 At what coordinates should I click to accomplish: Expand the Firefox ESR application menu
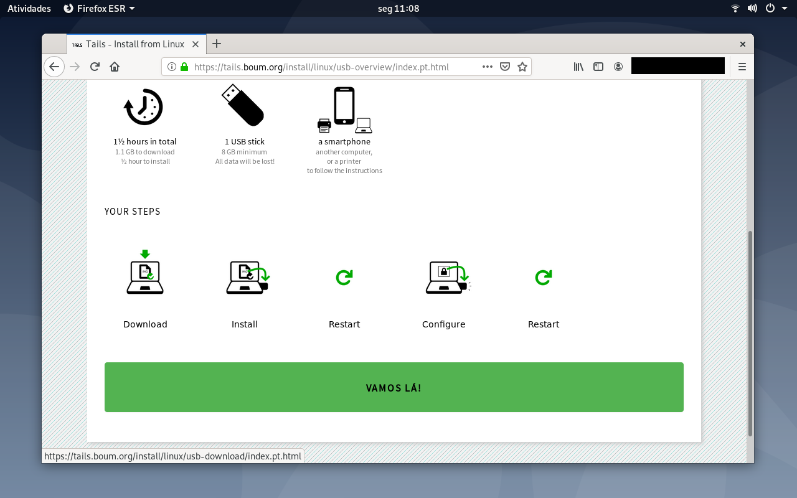pos(99,8)
